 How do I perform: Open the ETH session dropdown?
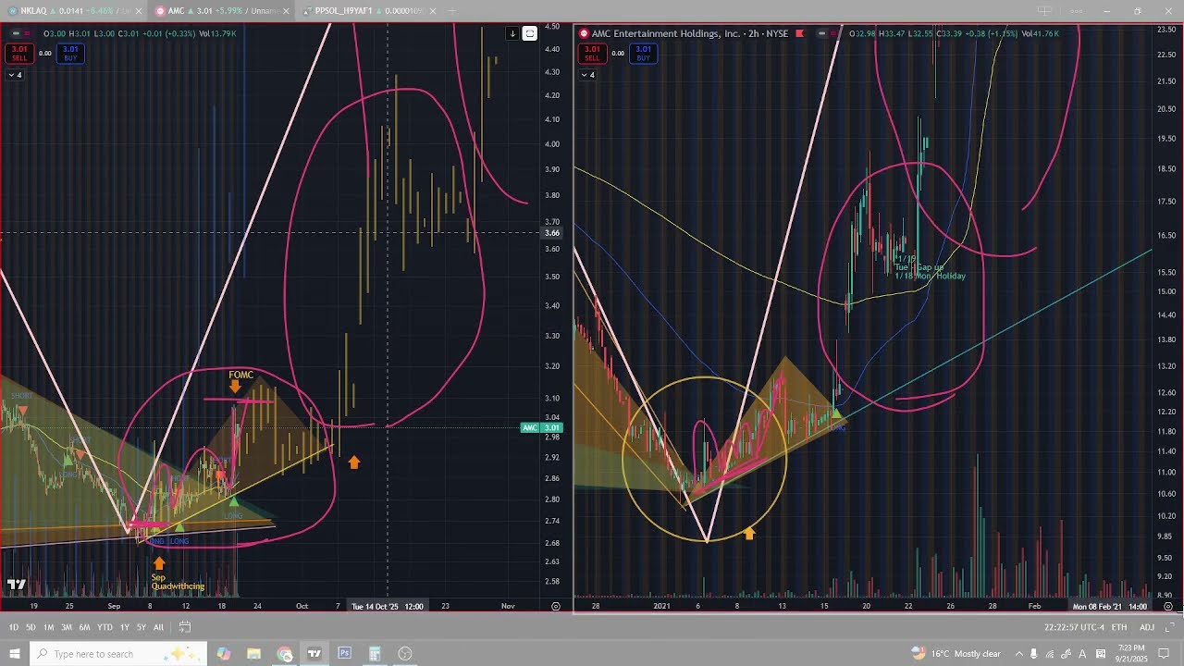click(1119, 627)
